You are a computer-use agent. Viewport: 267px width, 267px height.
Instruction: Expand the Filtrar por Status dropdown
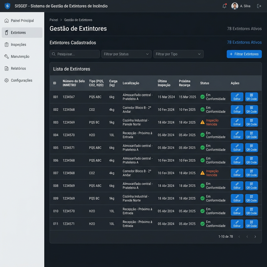126,54
